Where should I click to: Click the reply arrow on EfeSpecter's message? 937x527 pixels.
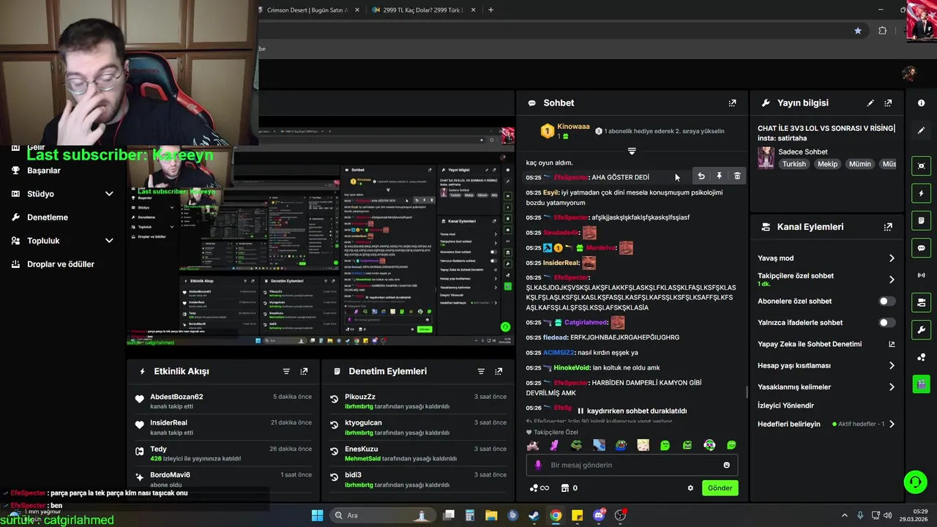[x=701, y=176]
